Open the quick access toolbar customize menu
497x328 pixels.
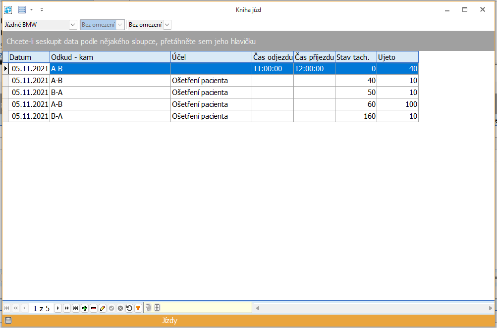click(42, 10)
